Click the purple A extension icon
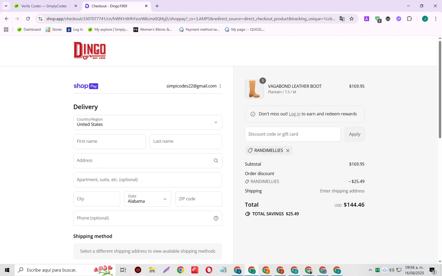 tap(367, 19)
